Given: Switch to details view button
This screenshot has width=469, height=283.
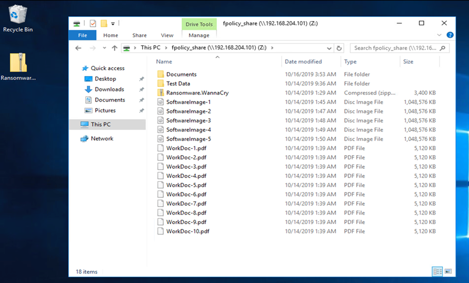Looking at the screenshot, I should pos(437,271).
